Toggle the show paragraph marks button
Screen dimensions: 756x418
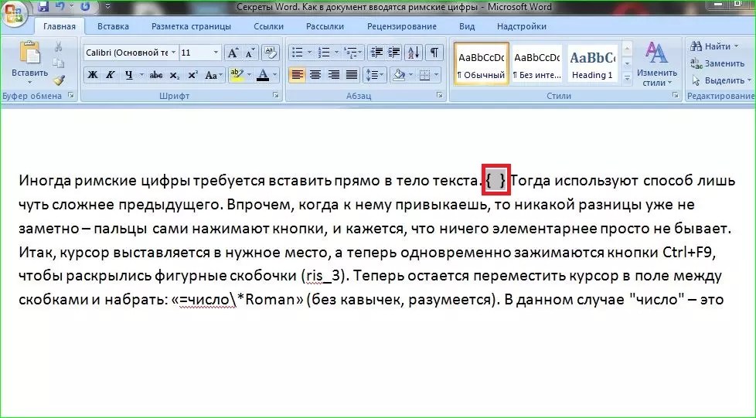434,53
